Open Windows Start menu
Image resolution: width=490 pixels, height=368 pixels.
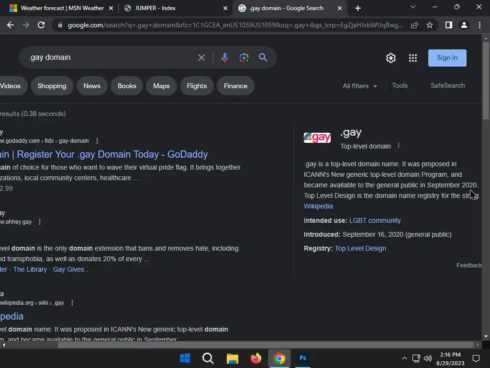point(185,358)
